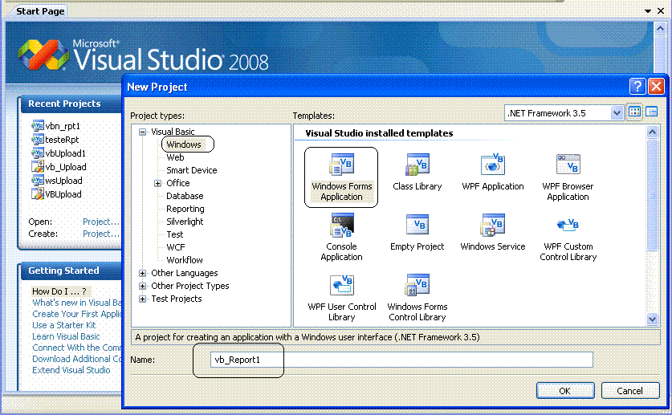Viewport: 672px width, 415px height.
Task: Select the Web project type
Action: click(175, 157)
